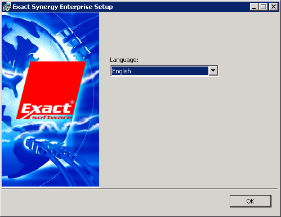Click the "Language:" label
Screen dimensions: 281x217
124,60
